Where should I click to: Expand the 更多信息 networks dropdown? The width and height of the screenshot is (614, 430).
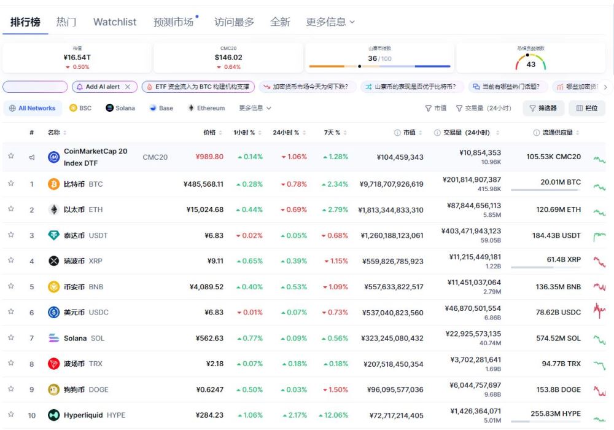pos(255,108)
